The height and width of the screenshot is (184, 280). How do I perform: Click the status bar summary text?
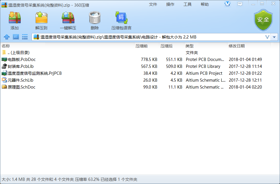[69, 179]
